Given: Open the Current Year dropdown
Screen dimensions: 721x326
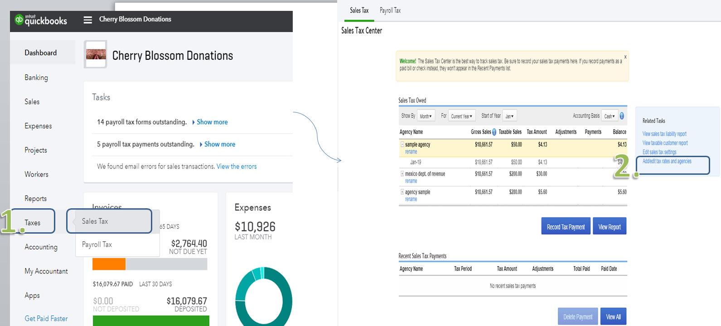Looking at the screenshot, I should click(462, 116).
